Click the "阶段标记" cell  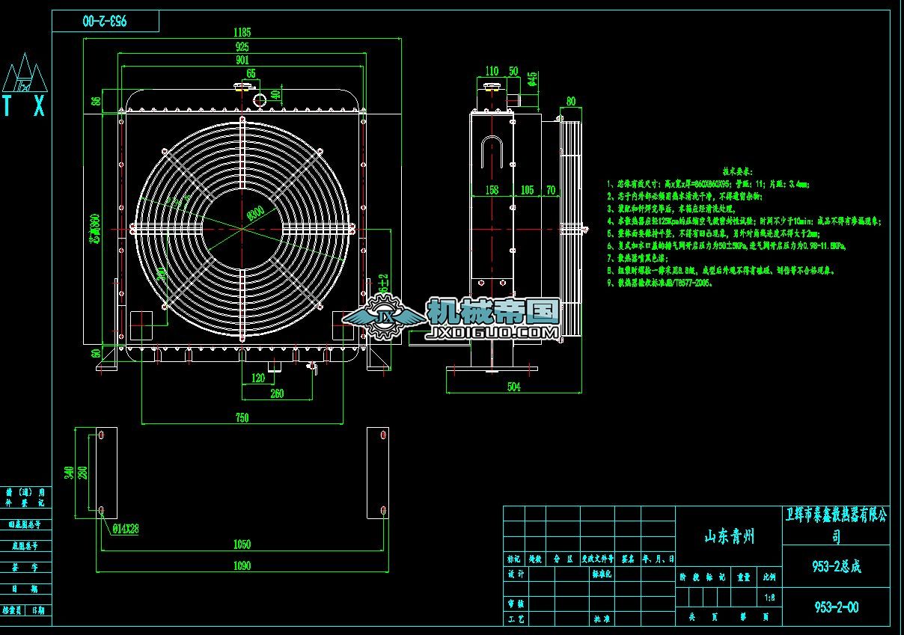[x=701, y=577]
